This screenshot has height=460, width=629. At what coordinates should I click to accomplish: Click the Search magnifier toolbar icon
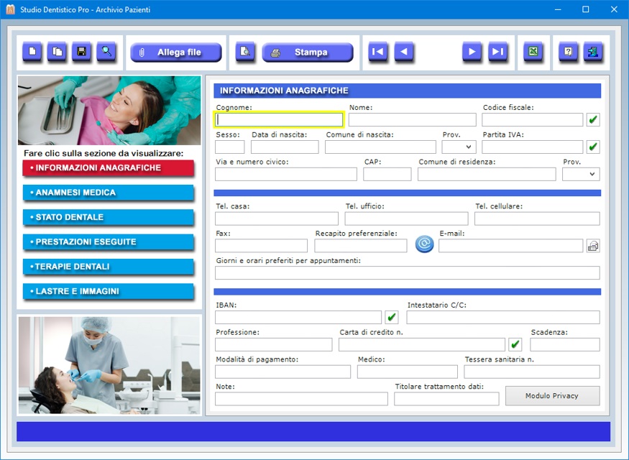106,52
